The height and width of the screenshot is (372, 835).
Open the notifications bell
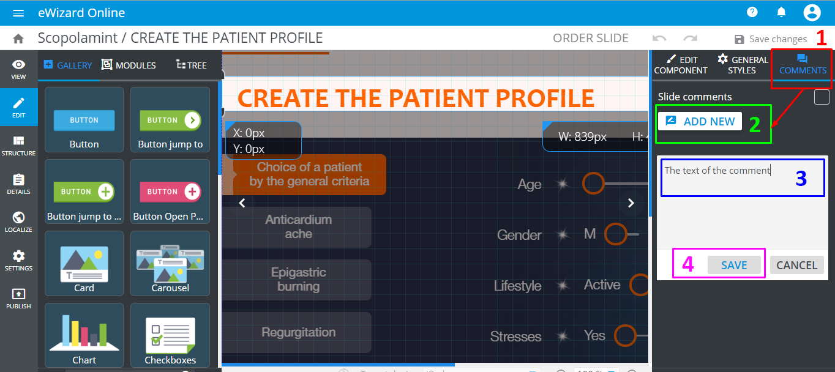pos(781,12)
